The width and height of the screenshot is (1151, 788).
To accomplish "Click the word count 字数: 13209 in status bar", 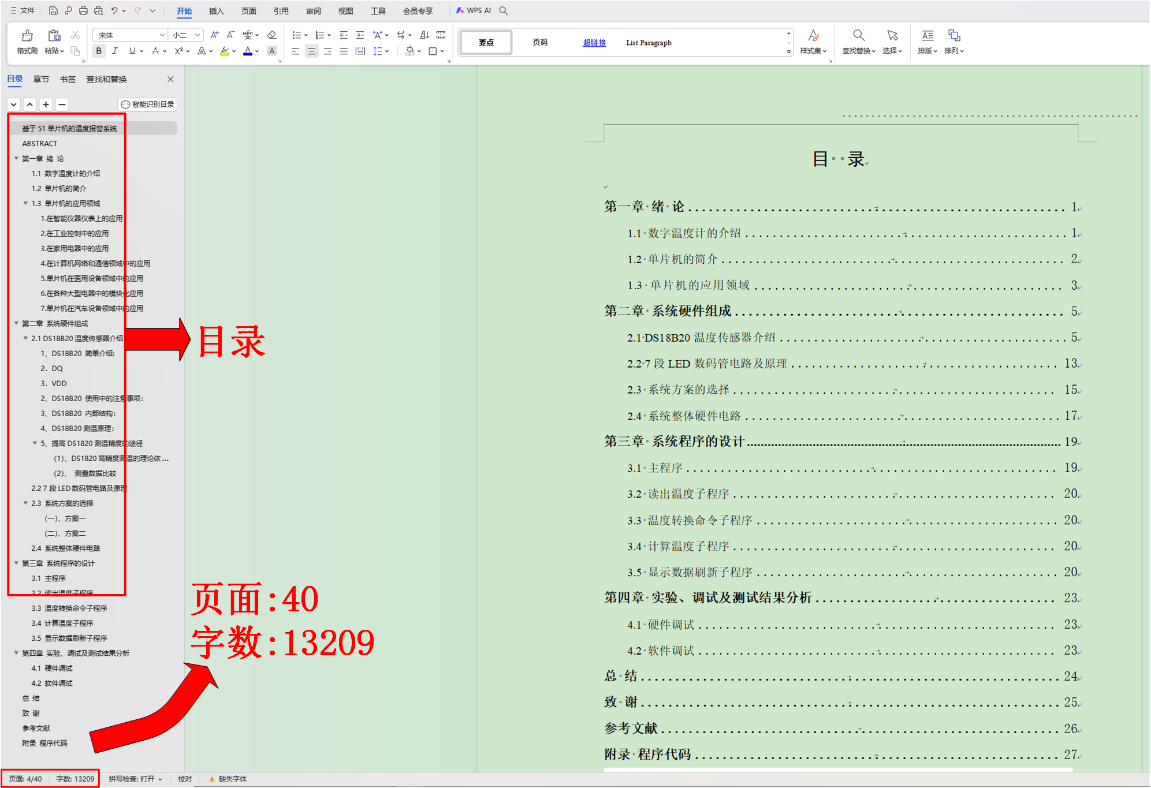I will point(75,779).
